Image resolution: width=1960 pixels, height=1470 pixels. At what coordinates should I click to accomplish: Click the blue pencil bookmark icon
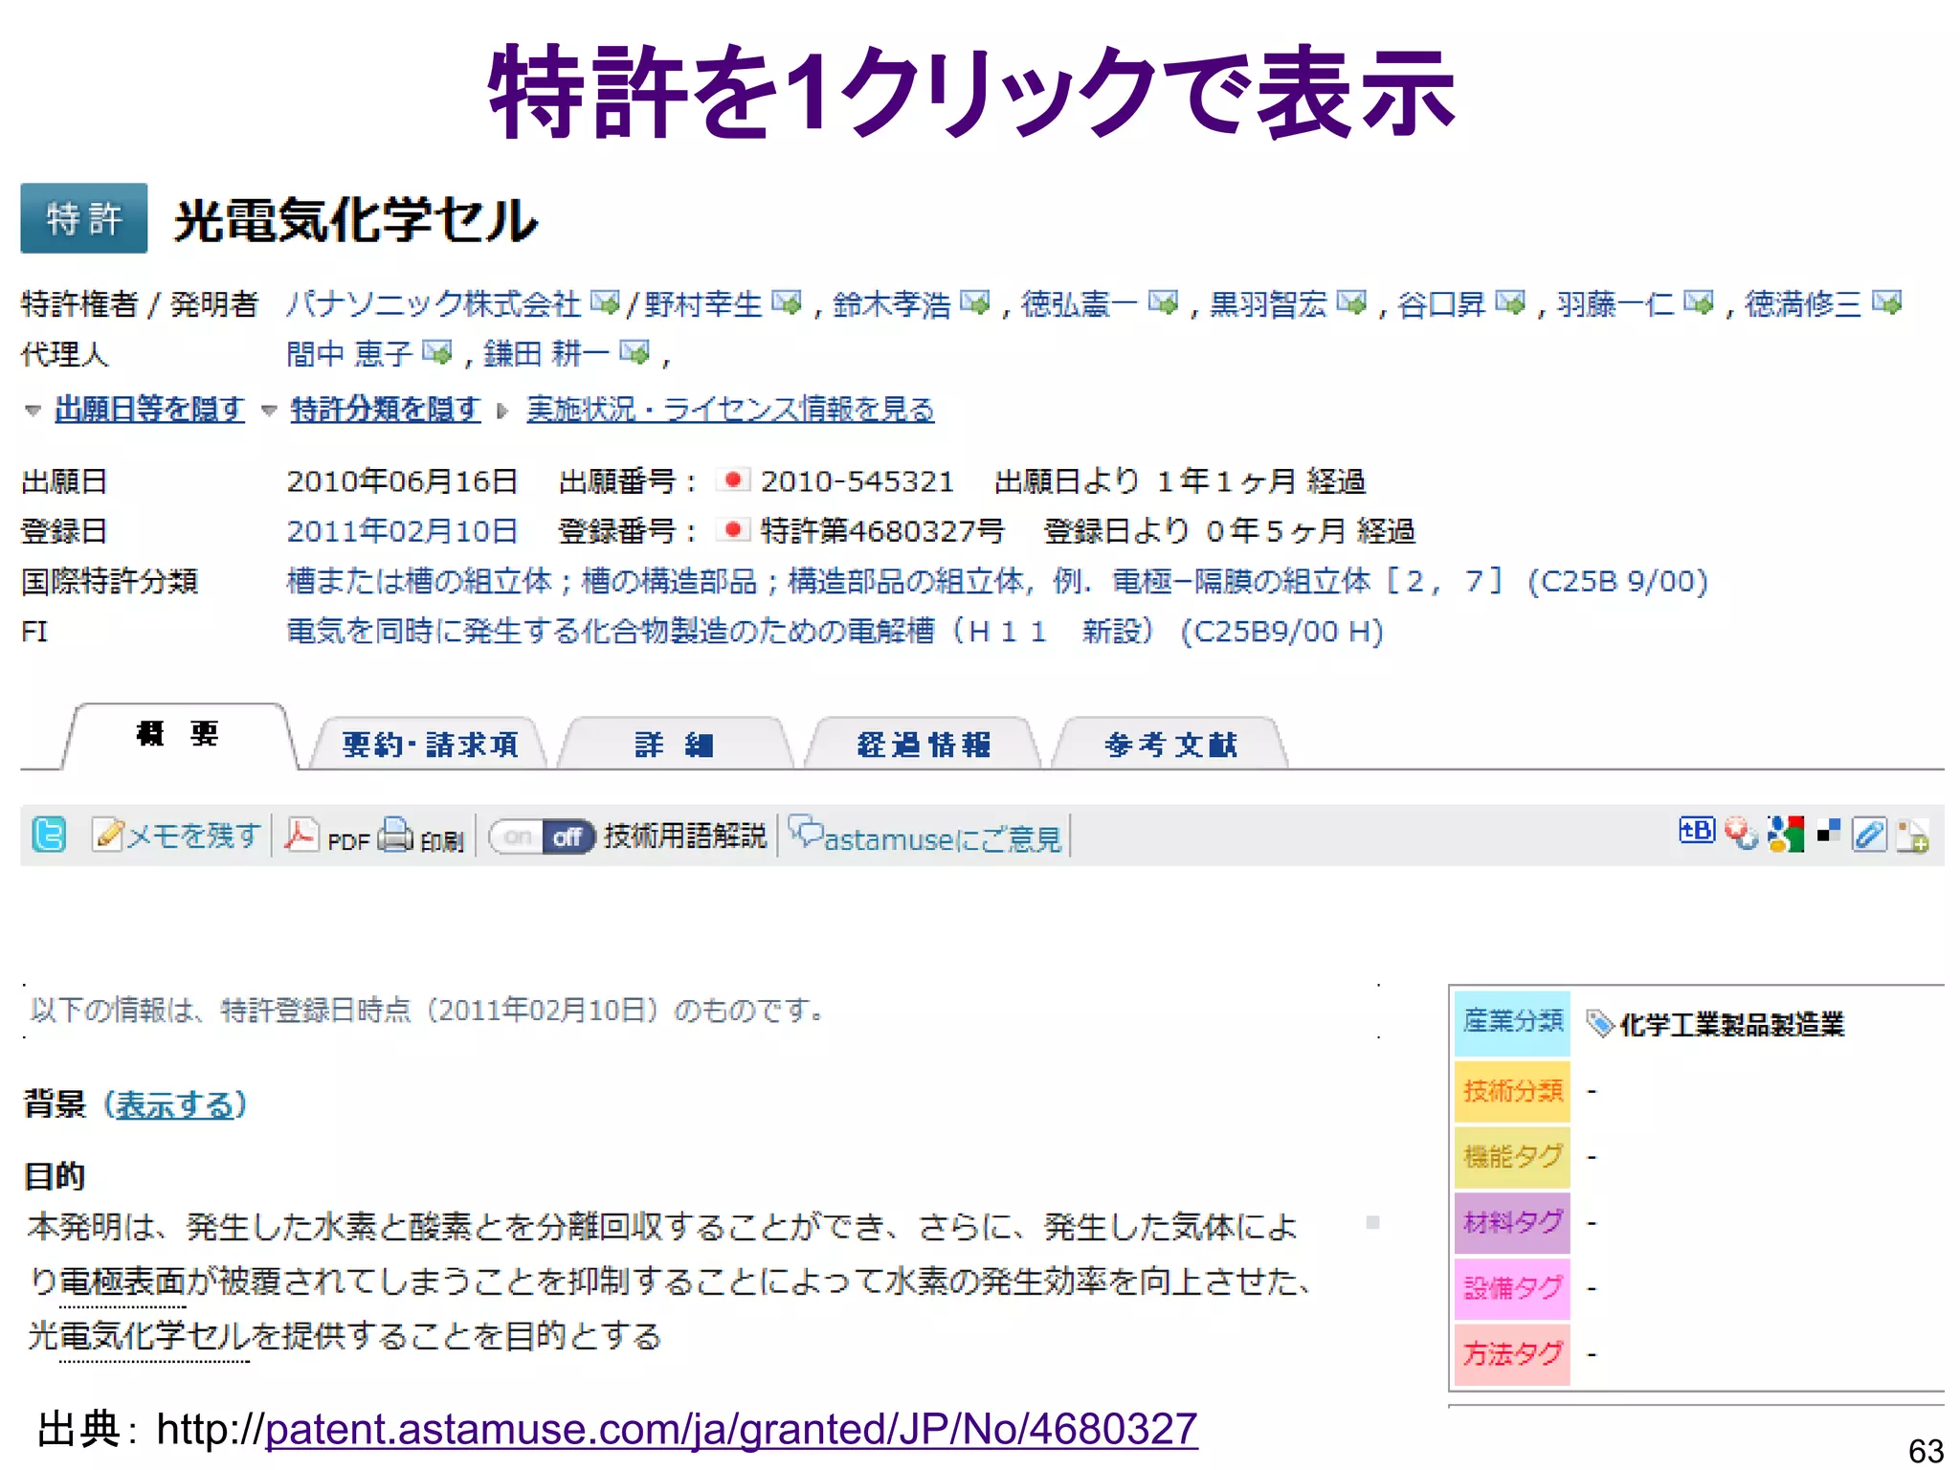tap(1869, 835)
